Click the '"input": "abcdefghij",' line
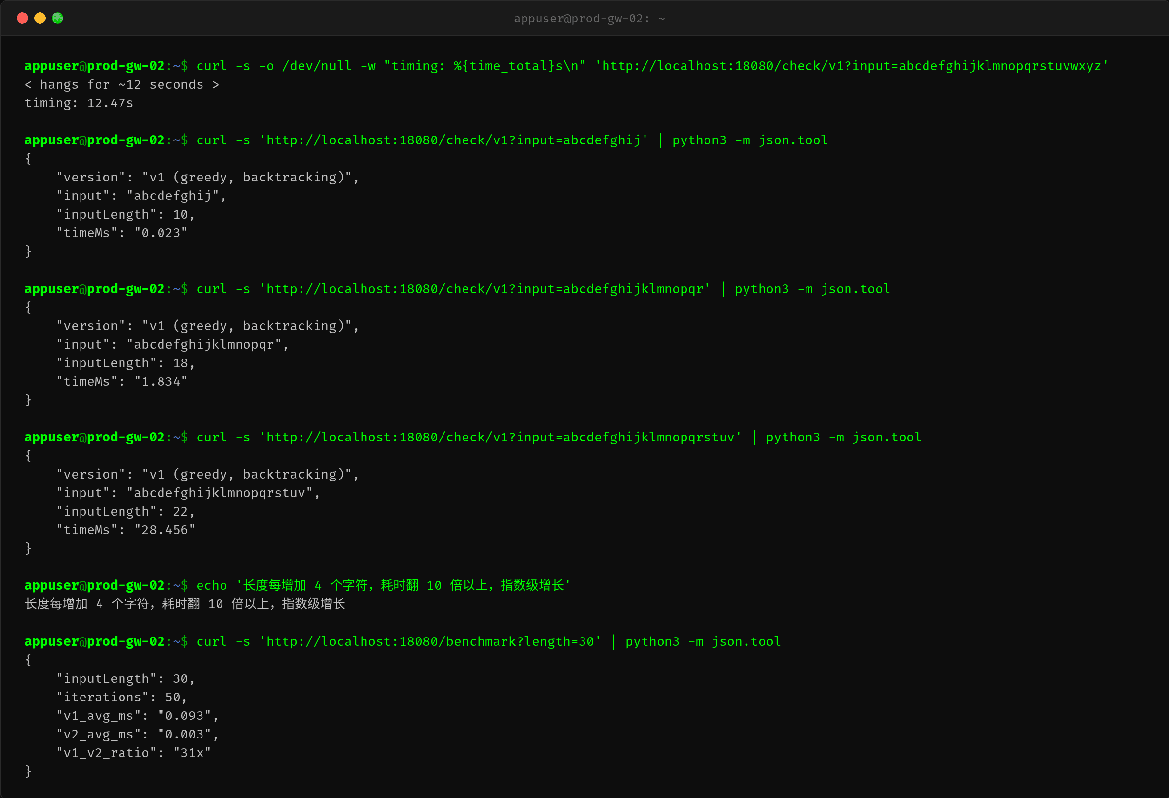The height and width of the screenshot is (798, 1169). pyautogui.click(x=141, y=196)
